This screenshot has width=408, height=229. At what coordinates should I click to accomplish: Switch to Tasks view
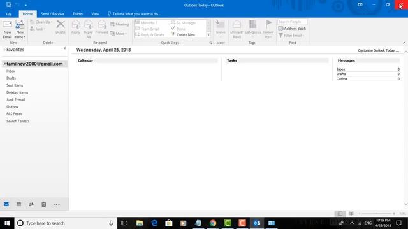44,204
